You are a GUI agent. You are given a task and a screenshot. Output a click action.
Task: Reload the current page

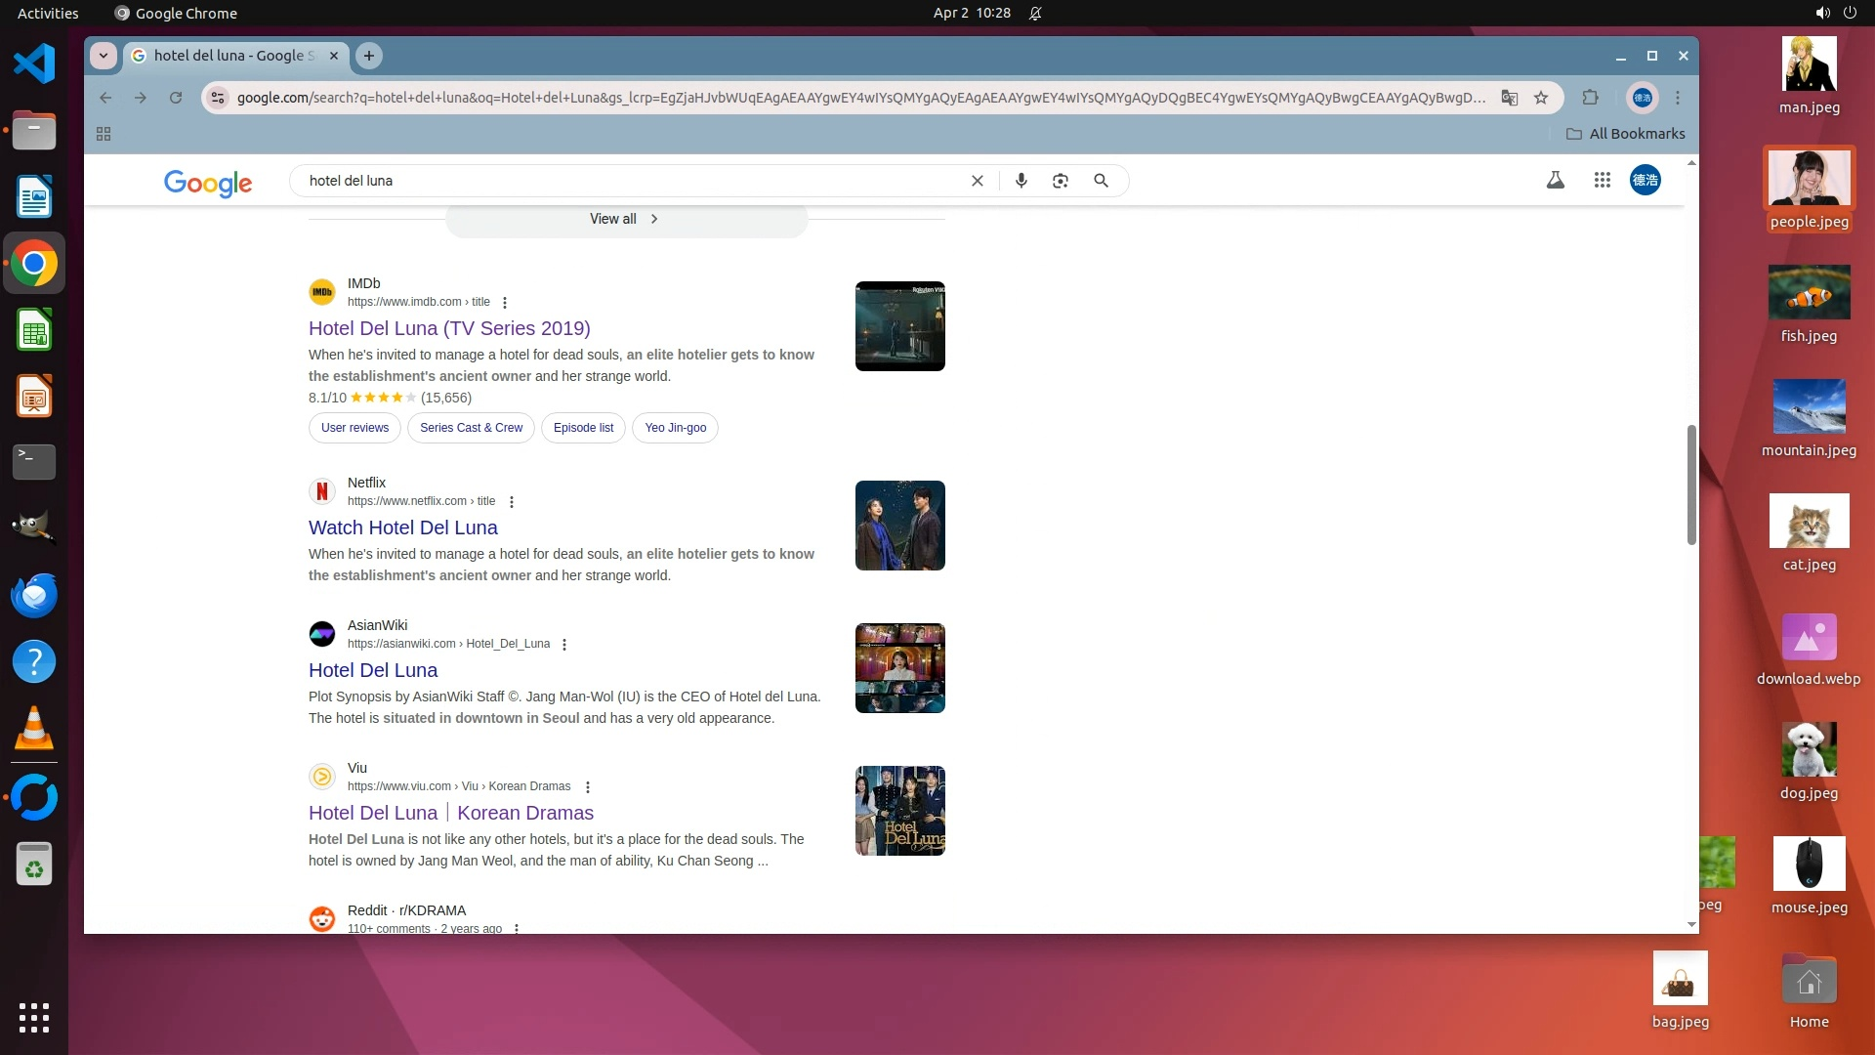point(176,98)
